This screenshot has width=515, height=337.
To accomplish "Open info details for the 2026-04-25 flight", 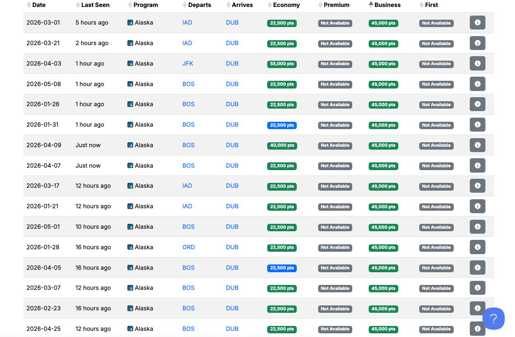I will tap(477, 328).
